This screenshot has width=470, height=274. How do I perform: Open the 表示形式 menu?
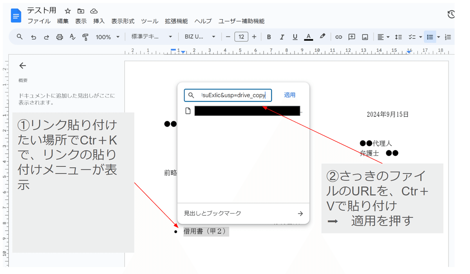pos(123,21)
